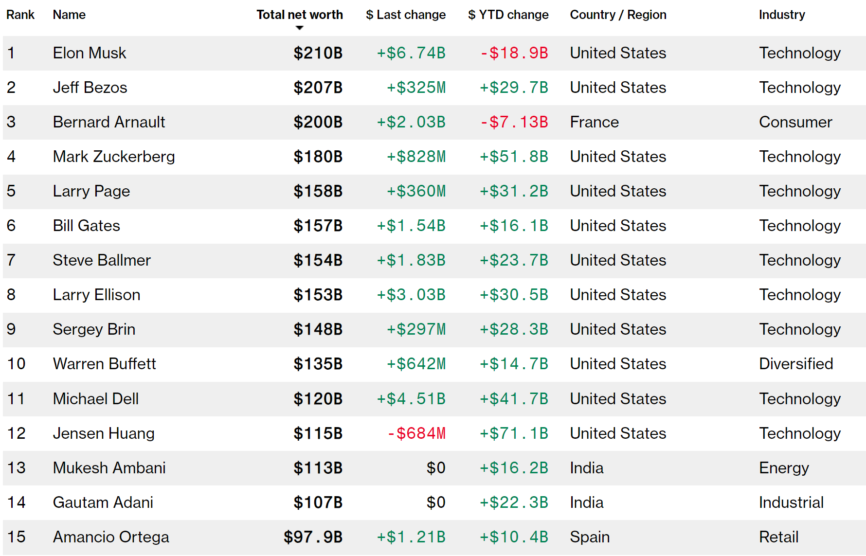Select Jensen Huang's name
Image resolution: width=866 pixels, height=556 pixels.
coord(104,433)
